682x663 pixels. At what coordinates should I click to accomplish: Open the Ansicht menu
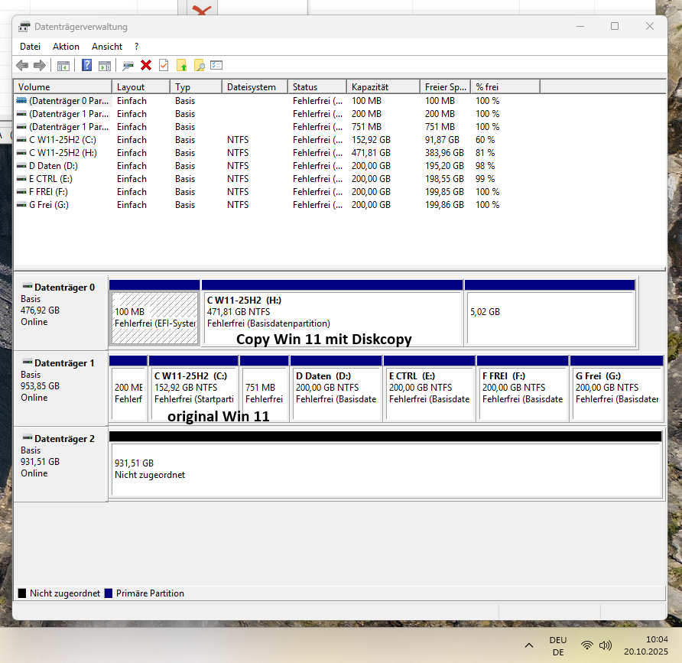coord(107,47)
